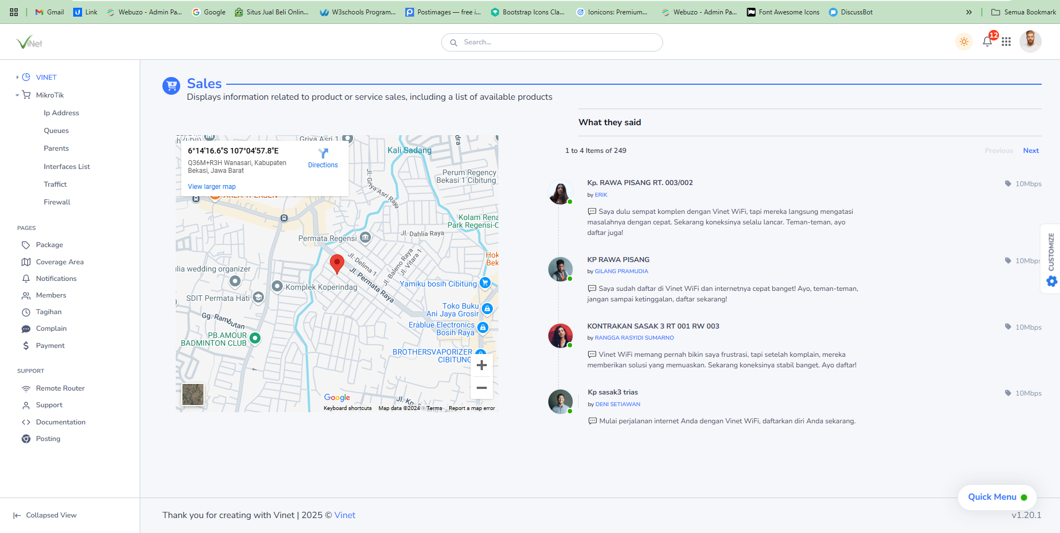Open DENI SETIAWAN's author link
The height and width of the screenshot is (533, 1060).
[x=618, y=404]
